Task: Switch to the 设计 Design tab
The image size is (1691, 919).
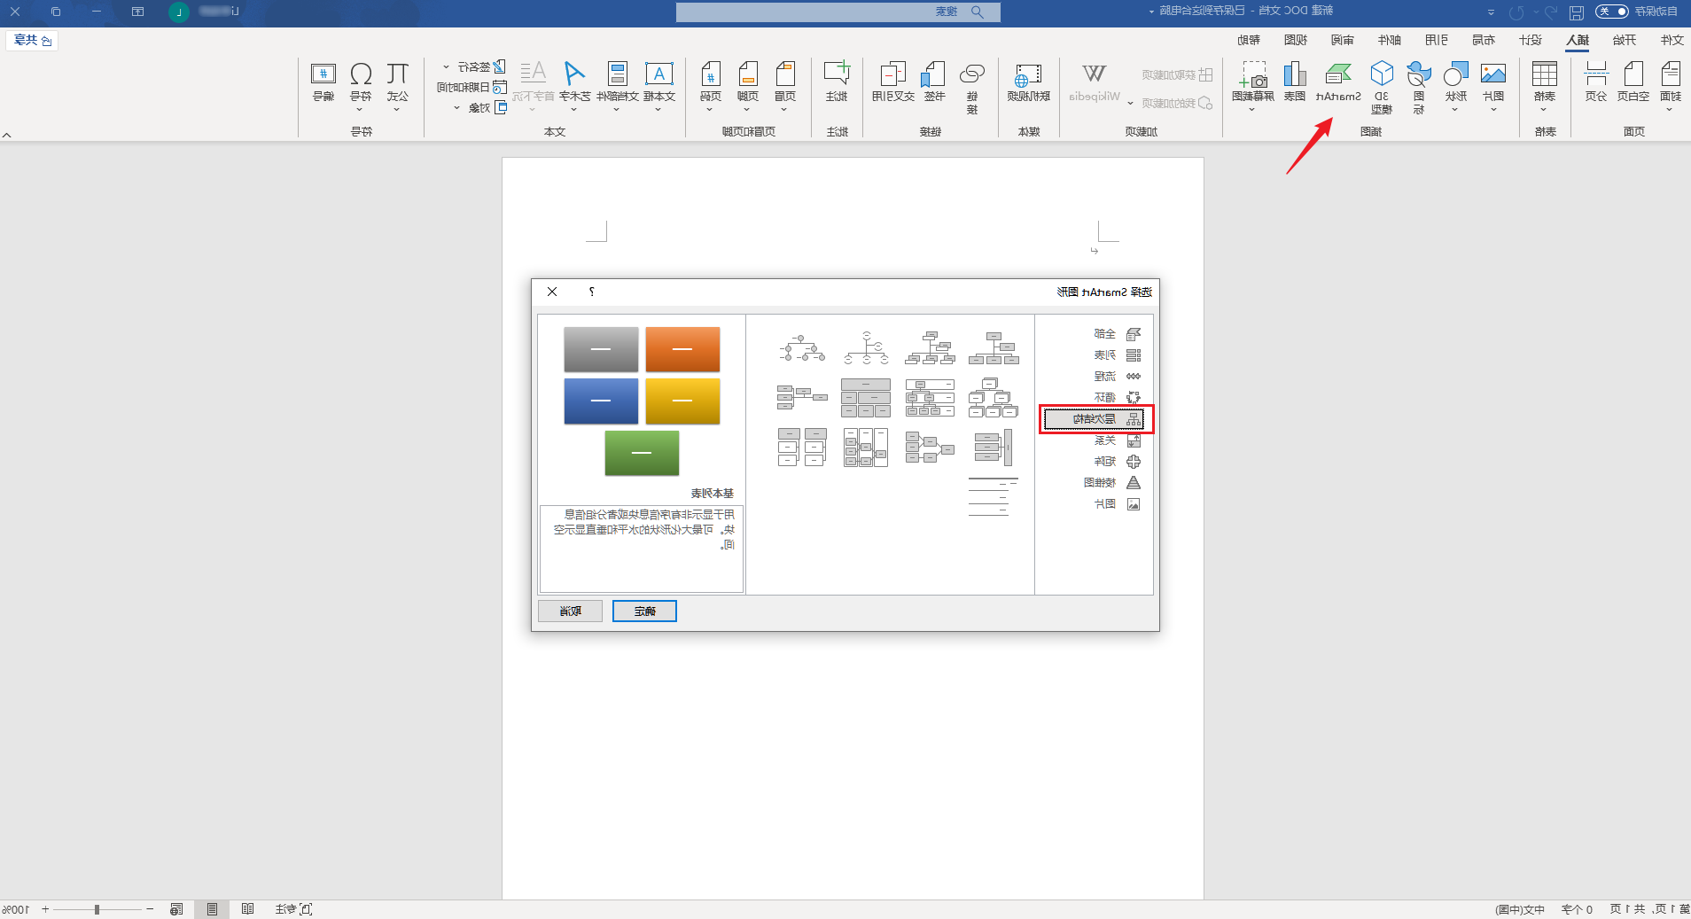Action: (x=1531, y=40)
